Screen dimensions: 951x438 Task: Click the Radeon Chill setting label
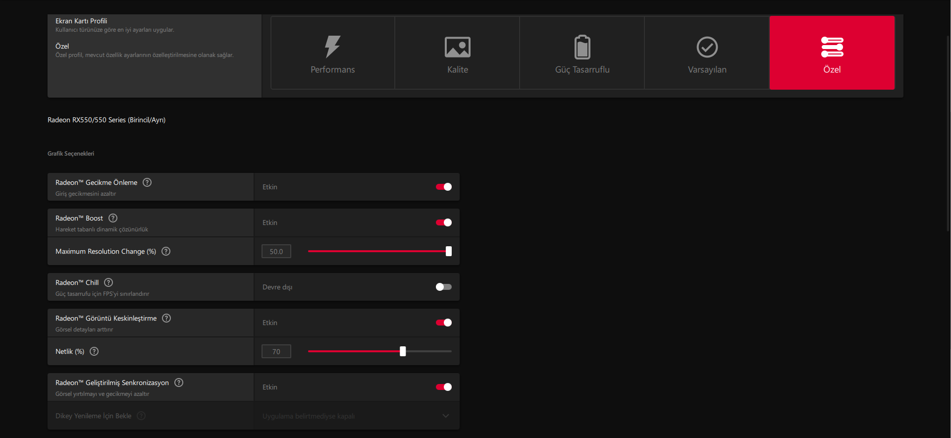(77, 282)
